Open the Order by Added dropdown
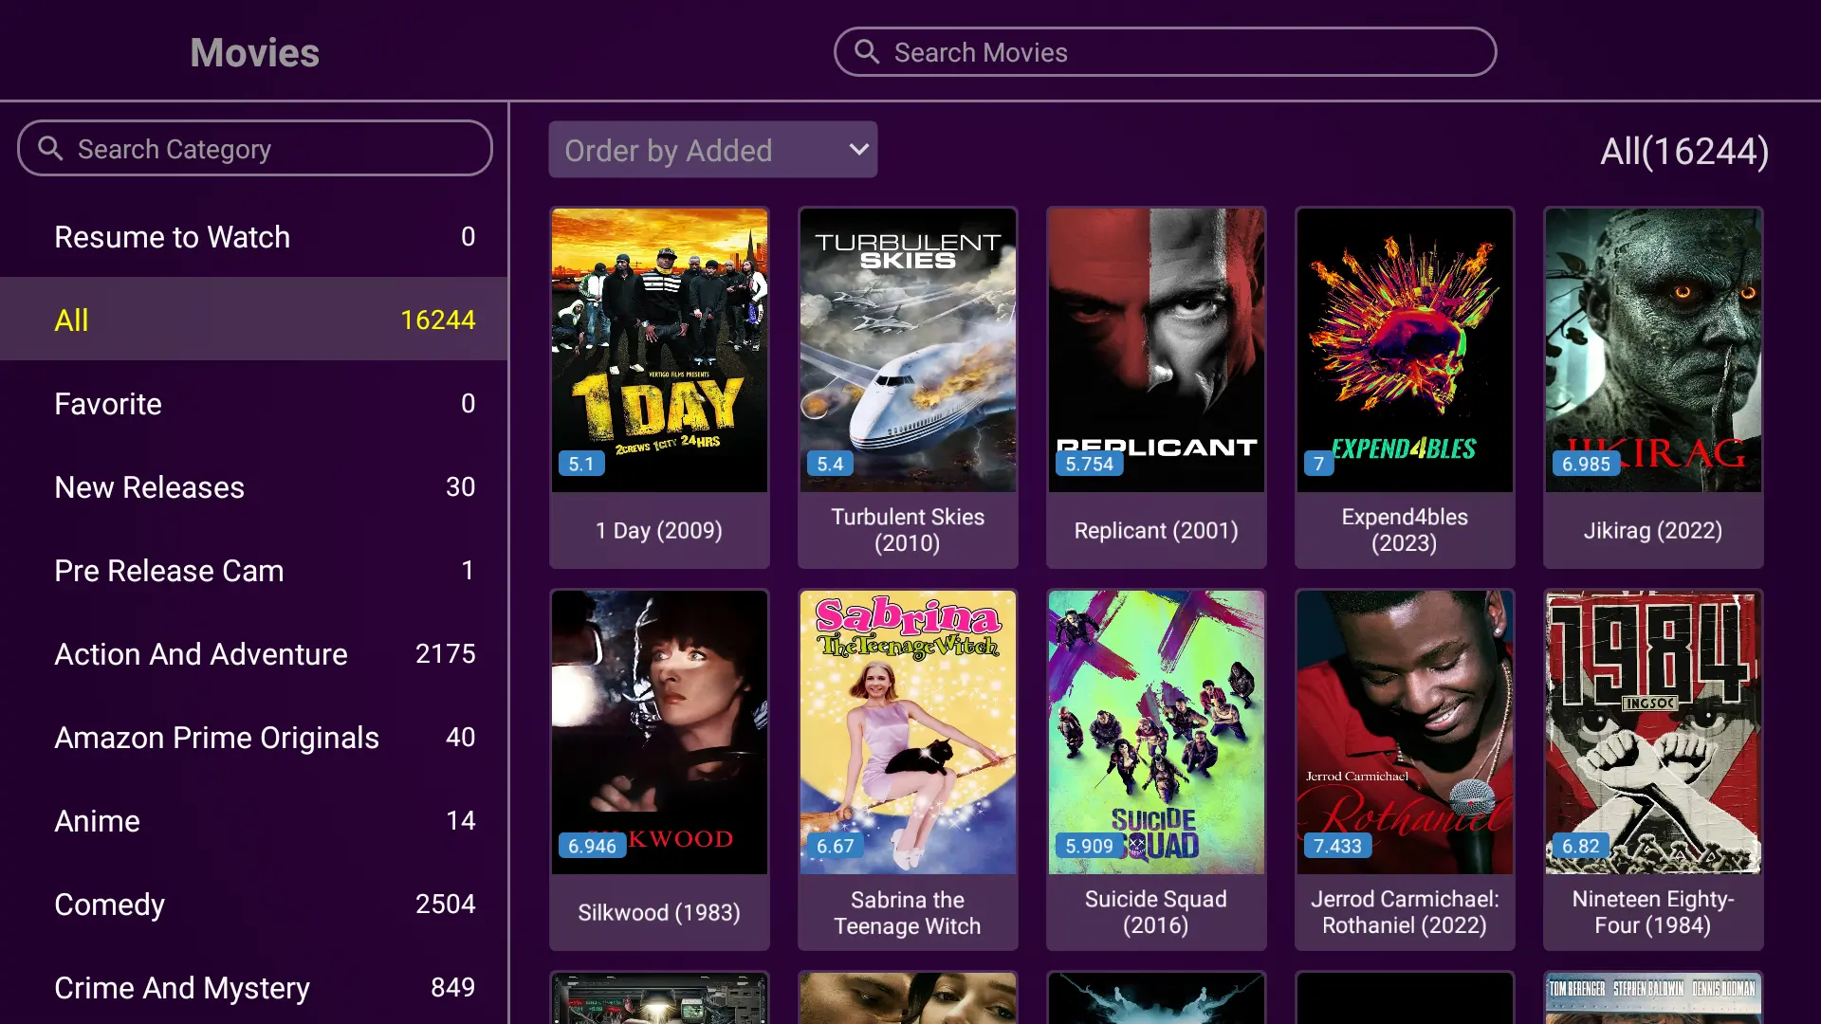This screenshot has height=1024, width=1821. pos(712,150)
